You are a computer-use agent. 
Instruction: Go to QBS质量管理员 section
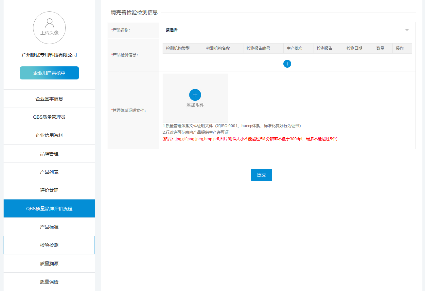(x=49, y=117)
